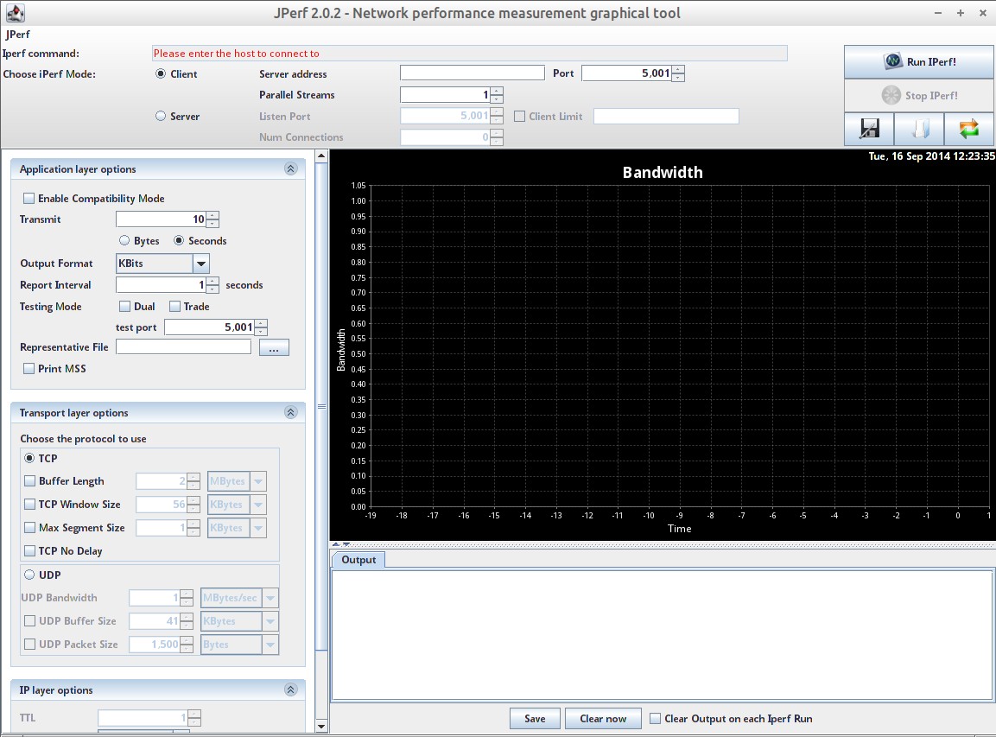Decrease Transmit value with down arrow
Image resolution: width=996 pixels, height=737 pixels.
[x=213, y=224]
